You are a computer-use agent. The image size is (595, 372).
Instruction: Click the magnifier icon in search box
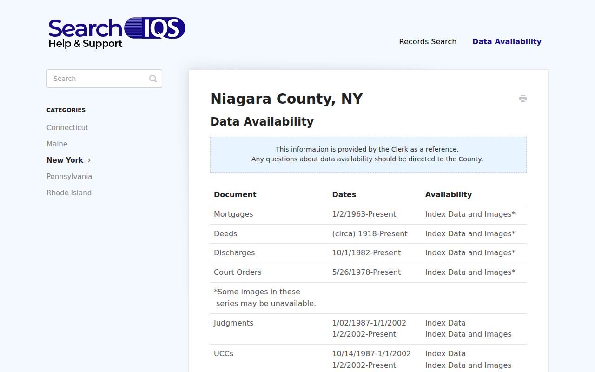tap(153, 79)
